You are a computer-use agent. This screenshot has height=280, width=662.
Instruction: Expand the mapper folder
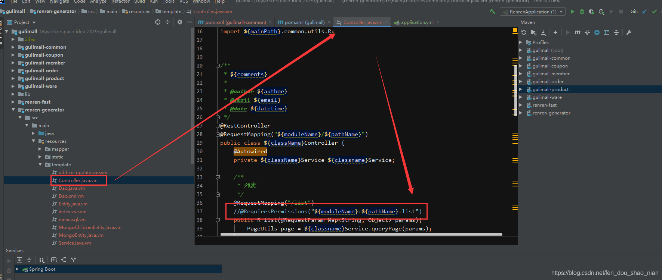pos(40,149)
